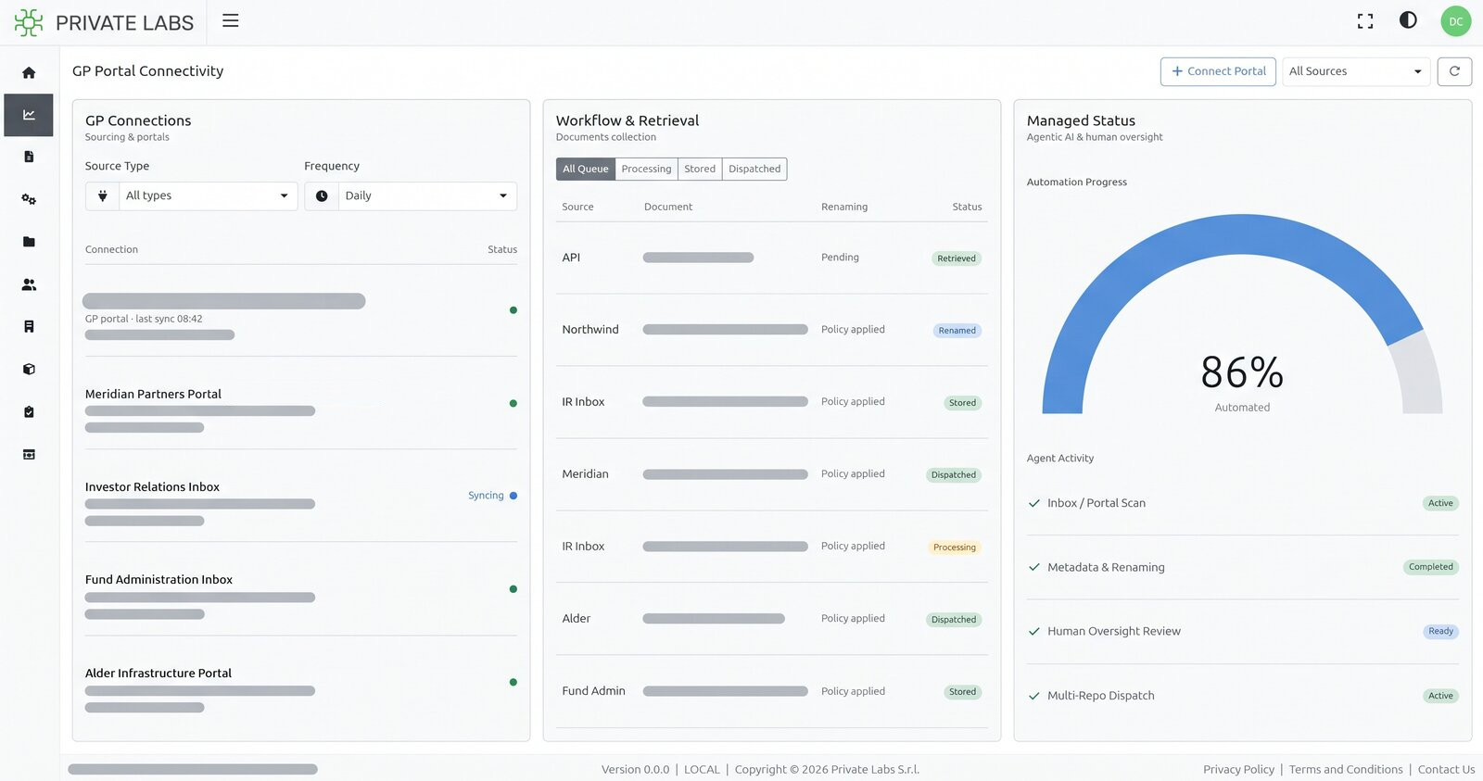Click the Metadata & Renaming activity
Image resolution: width=1483 pixels, height=781 pixels.
[1242, 567]
